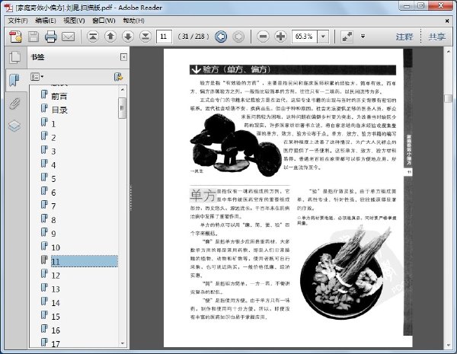This screenshot has width=457, height=354.
Task: Open the 编辑(E) menu
Action: coord(46,21)
